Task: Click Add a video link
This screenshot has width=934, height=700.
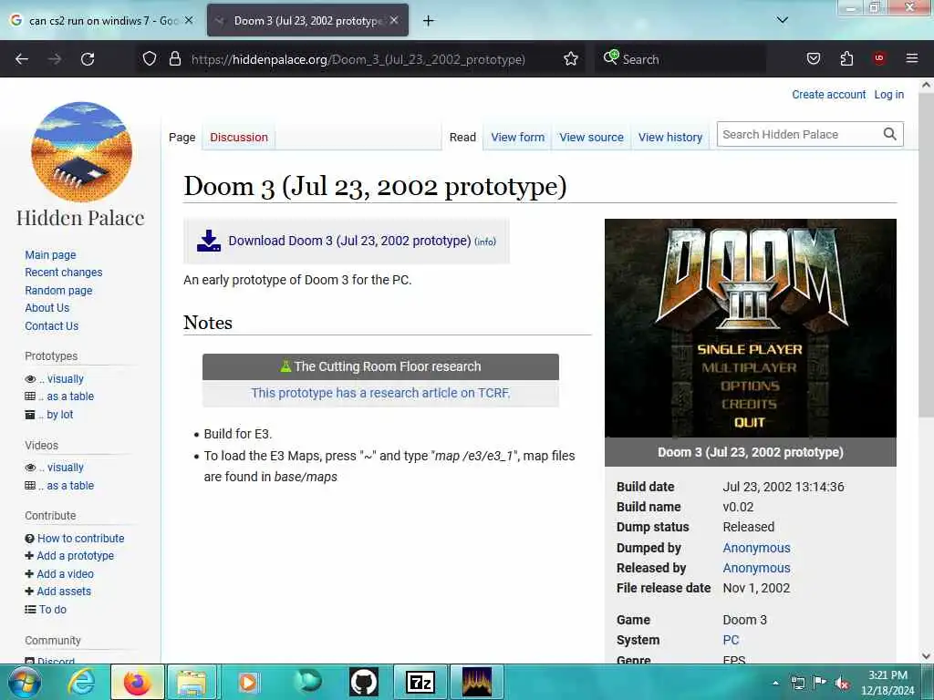Action: tap(65, 574)
